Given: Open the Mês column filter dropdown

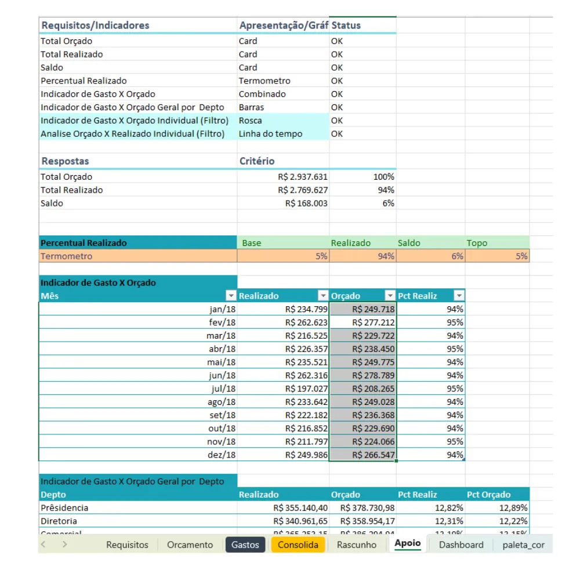Looking at the screenshot, I should tap(231, 296).
